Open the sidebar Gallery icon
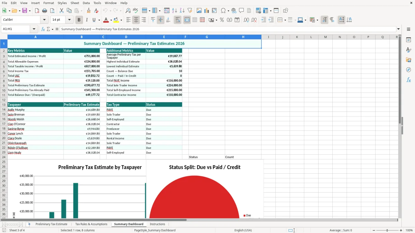Screen dimensions: 415x233 [x=408, y=60]
